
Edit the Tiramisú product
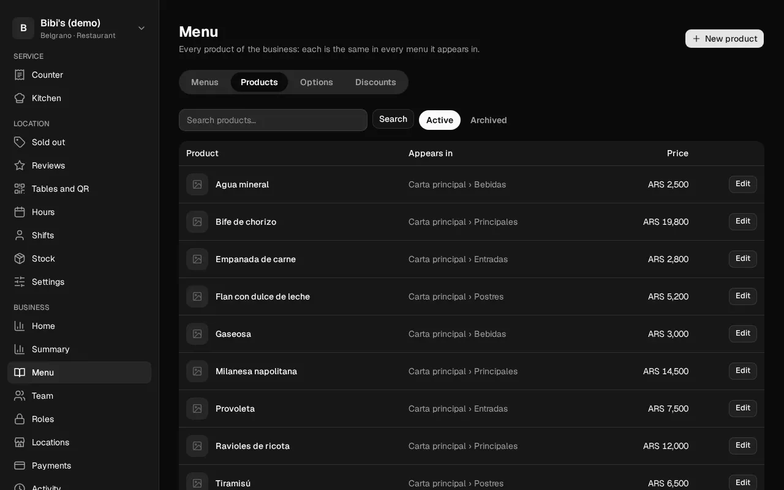743,483
